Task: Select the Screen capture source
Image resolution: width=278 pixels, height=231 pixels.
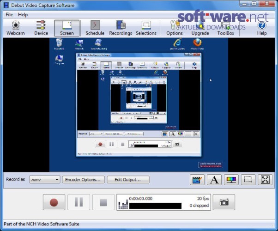Action: (67, 28)
